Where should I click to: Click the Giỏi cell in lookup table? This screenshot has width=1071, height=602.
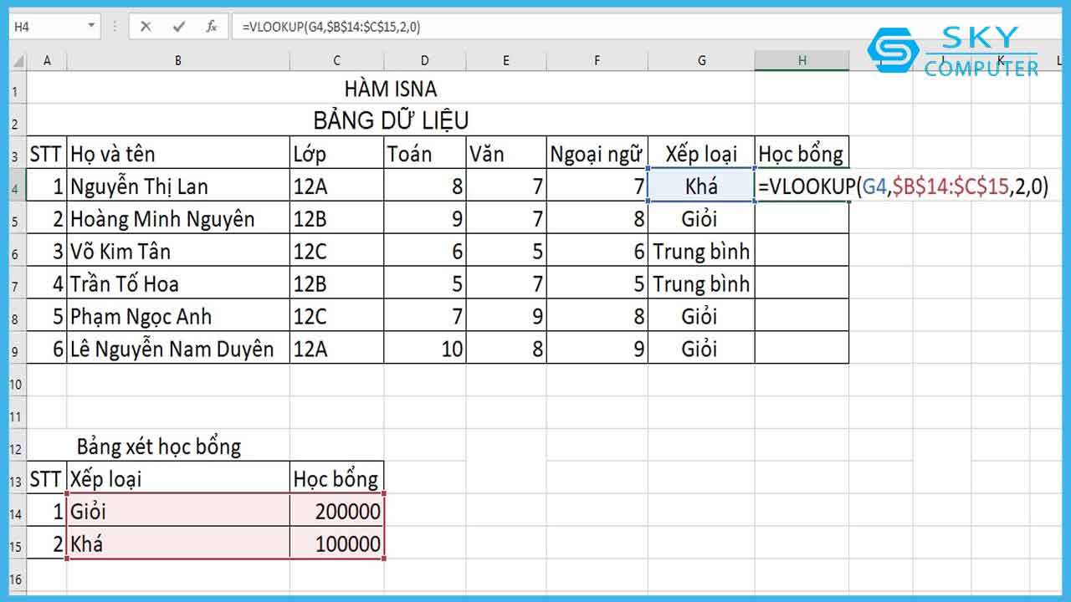pyautogui.click(x=178, y=512)
